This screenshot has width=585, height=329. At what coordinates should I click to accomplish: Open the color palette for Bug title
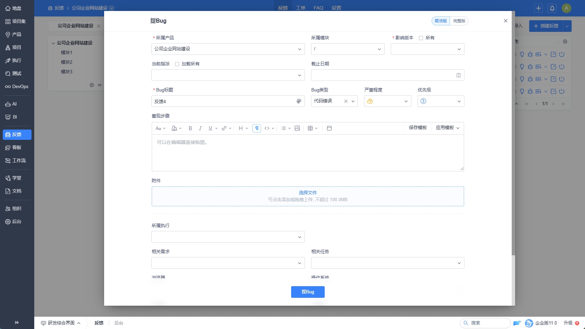[x=299, y=101]
